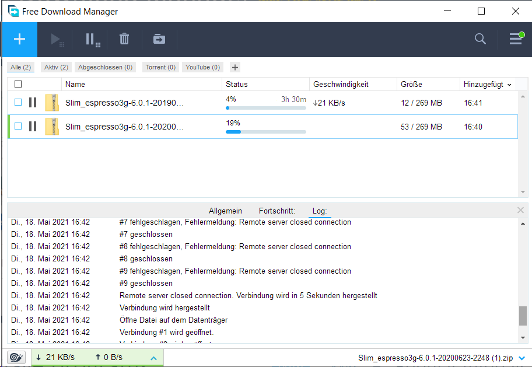Sort list by Status column
532x367 pixels.
[265, 84]
